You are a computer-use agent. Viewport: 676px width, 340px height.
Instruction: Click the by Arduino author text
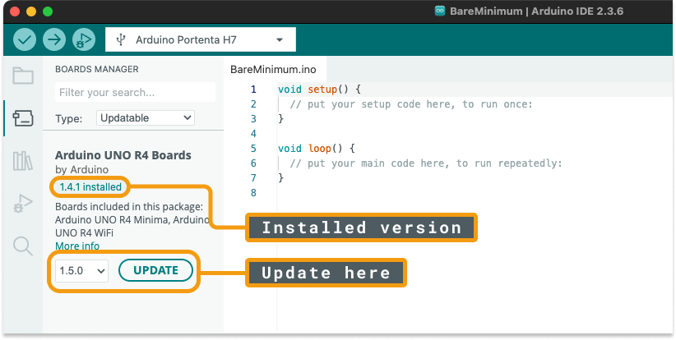click(x=82, y=169)
